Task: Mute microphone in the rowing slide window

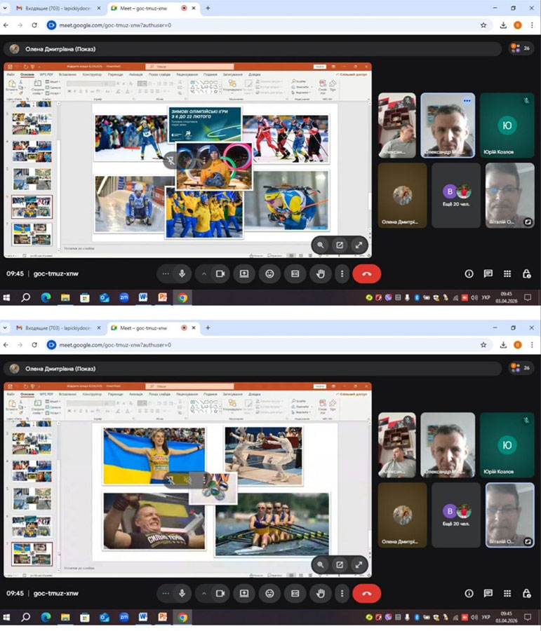Action: click(182, 593)
